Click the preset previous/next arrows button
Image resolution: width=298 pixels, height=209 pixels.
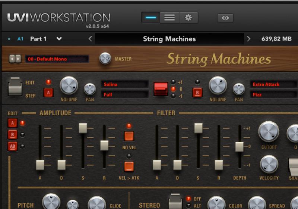click(15, 59)
